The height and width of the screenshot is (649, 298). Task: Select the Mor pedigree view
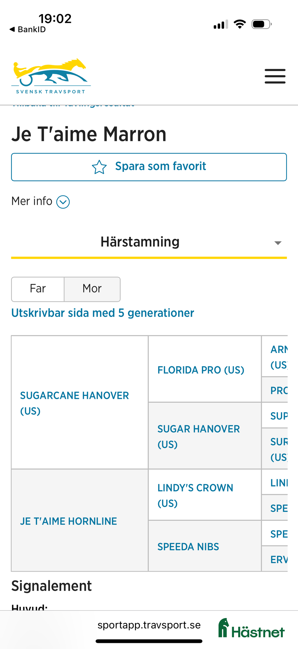[92, 289]
